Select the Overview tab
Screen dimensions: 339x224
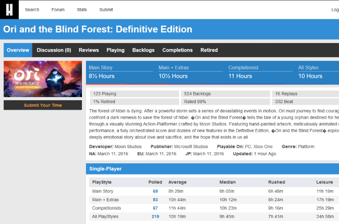tap(18, 50)
